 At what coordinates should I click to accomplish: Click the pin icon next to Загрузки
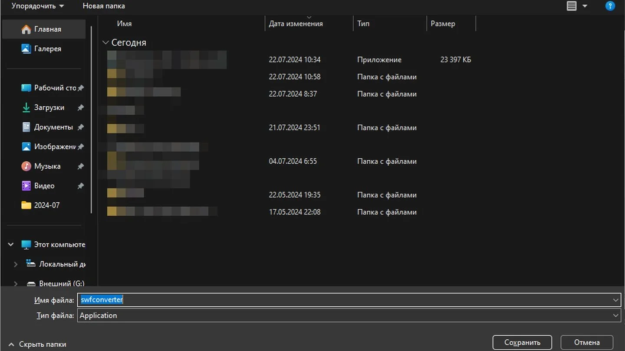pyautogui.click(x=80, y=107)
